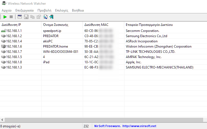The image size is (207, 129).
Task: Select the IP address 192.168.1.8
Action: [14, 62]
